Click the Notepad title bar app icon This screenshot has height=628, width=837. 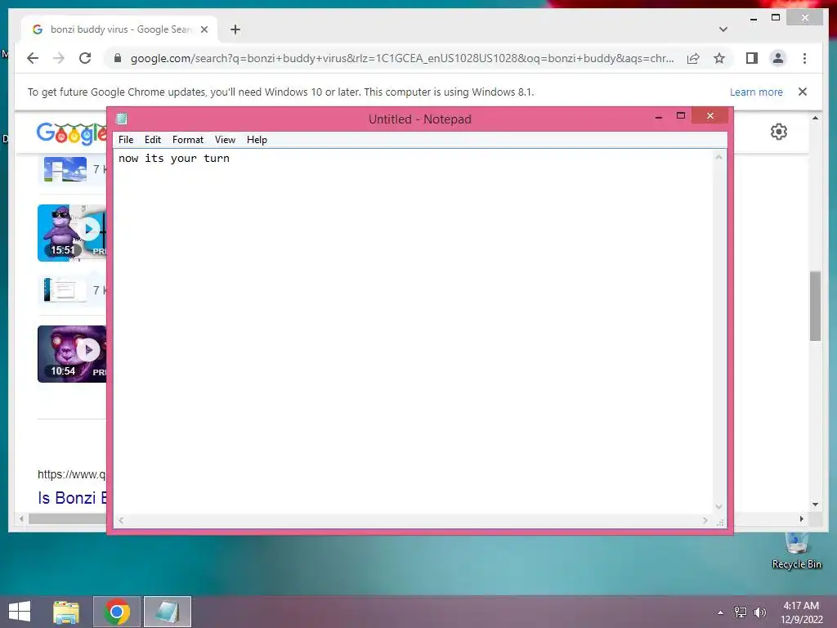point(122,119)
